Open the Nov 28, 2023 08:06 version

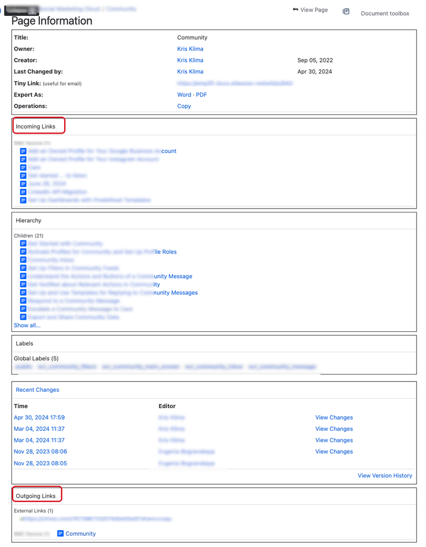click(x=41, y=451)
